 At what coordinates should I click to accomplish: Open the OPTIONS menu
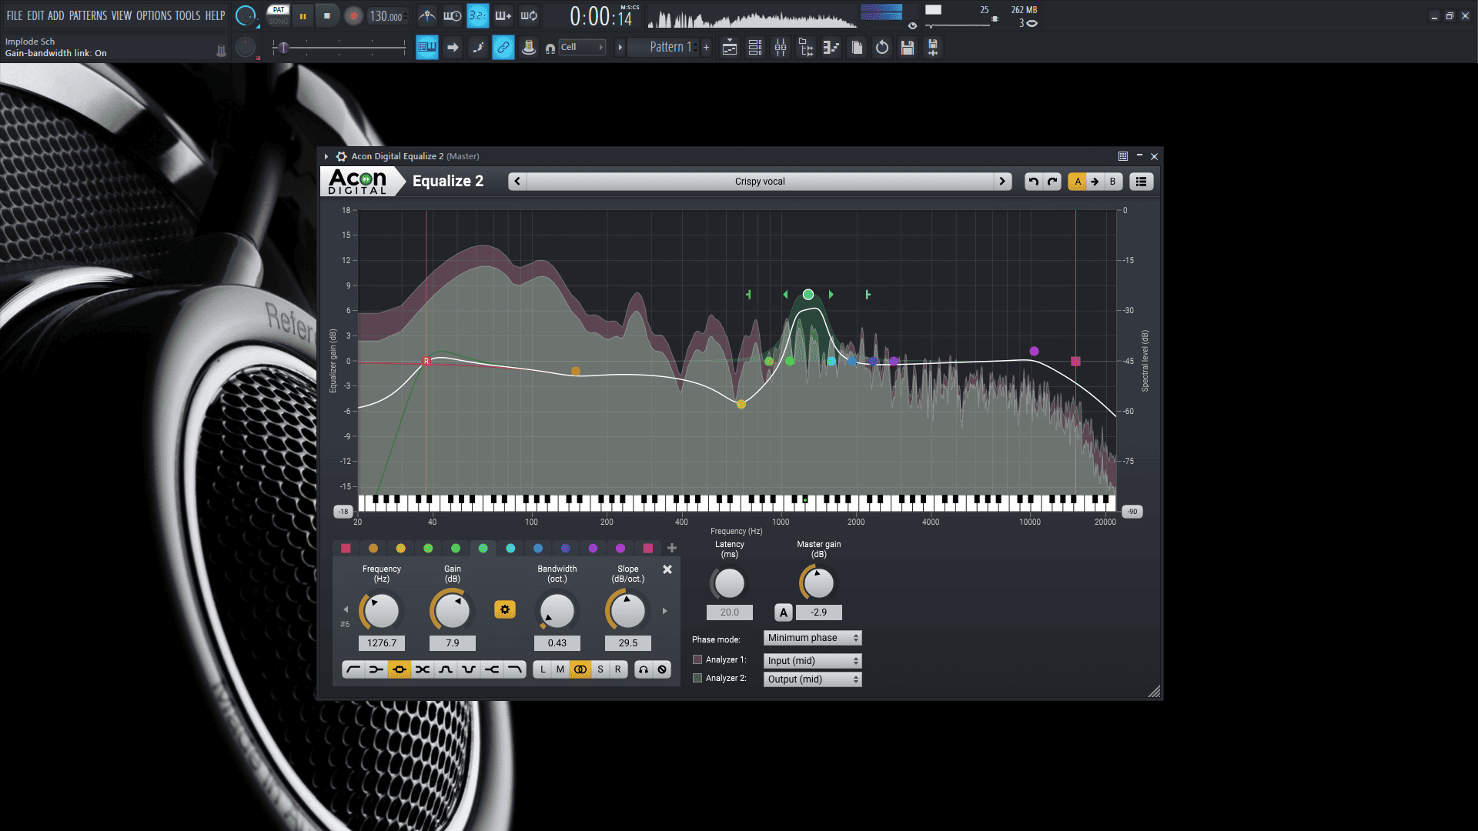pos(154,15)
